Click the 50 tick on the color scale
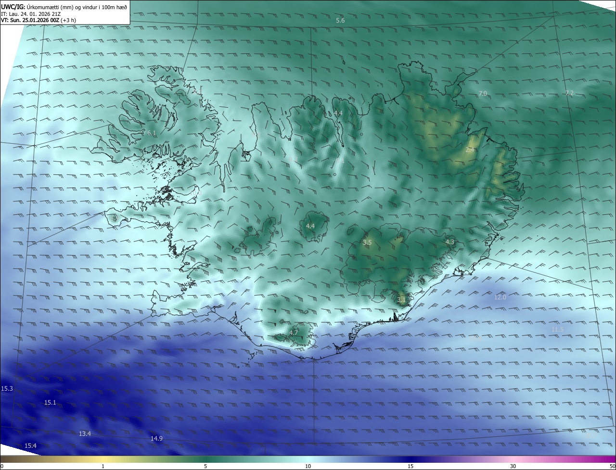616x470 pixels. pos(612,466)
